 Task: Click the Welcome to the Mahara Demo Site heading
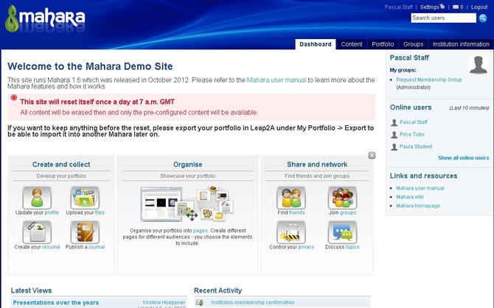(x=90, y=66)
